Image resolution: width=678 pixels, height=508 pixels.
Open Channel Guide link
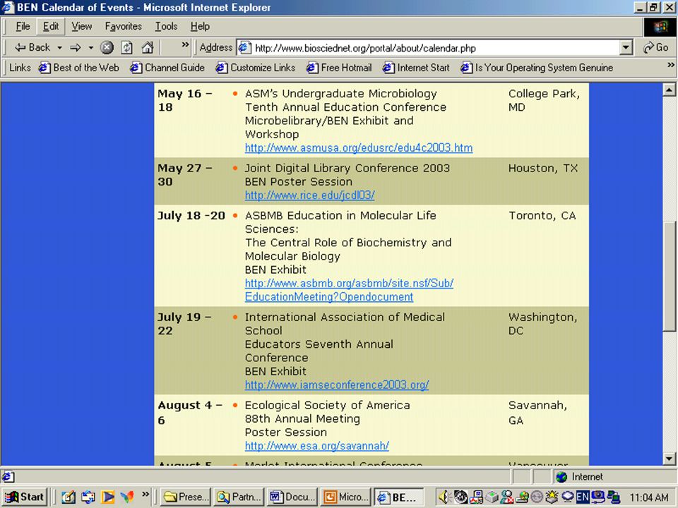167,68
